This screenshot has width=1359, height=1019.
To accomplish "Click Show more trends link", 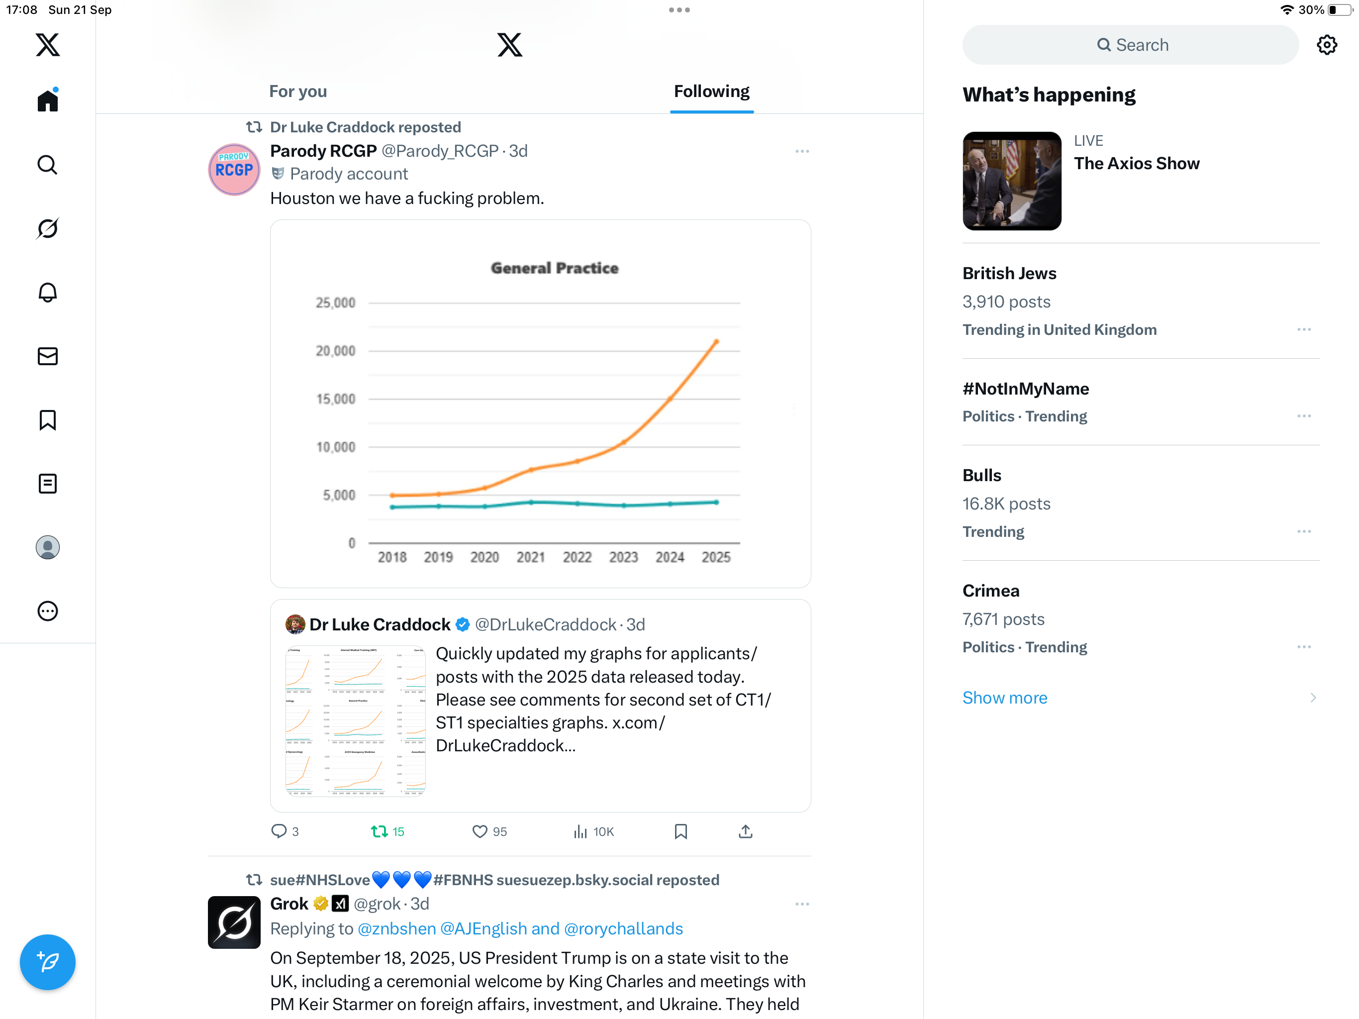I will [x=1004, y=698].
